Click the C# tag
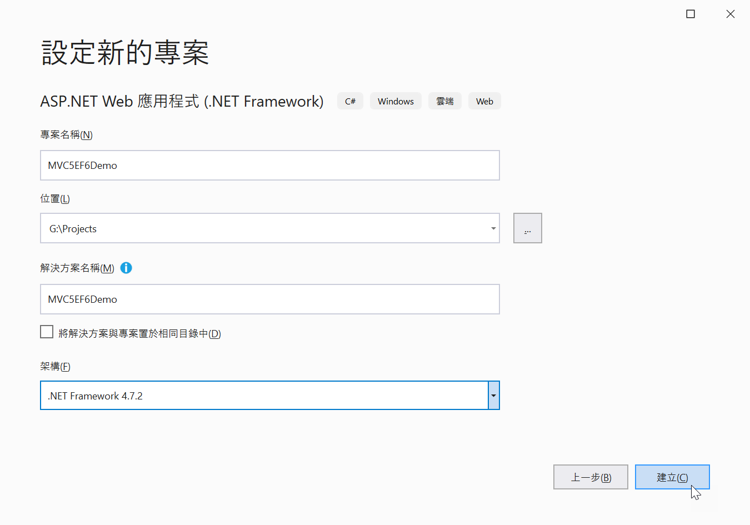This screenshot has width=750, height=525. (x=350, y=101)
